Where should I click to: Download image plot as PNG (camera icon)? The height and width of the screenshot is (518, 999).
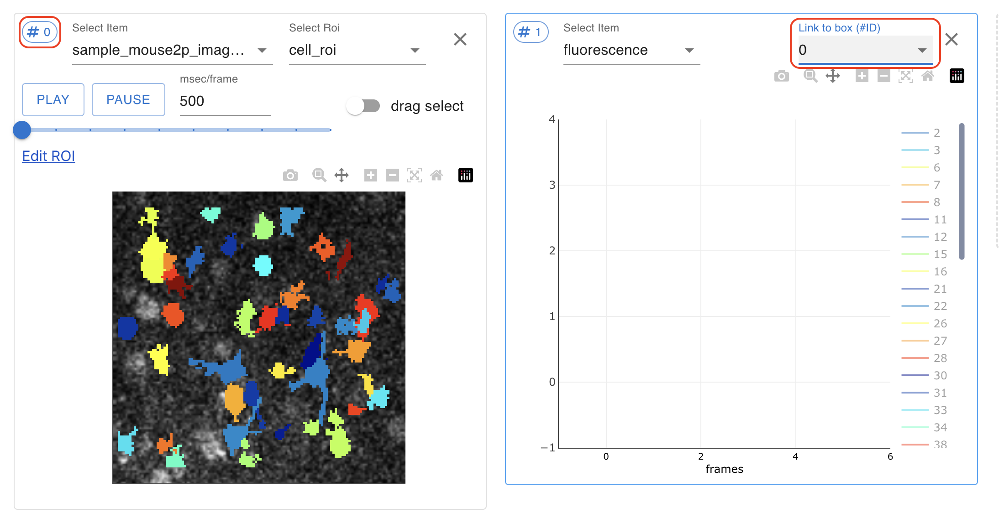290,175
